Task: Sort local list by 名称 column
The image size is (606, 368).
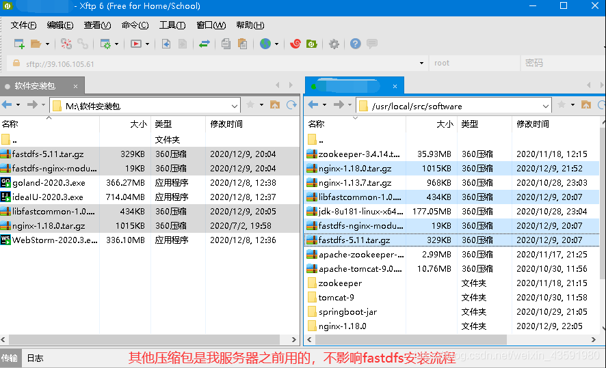Action: [x=49, y=124]
